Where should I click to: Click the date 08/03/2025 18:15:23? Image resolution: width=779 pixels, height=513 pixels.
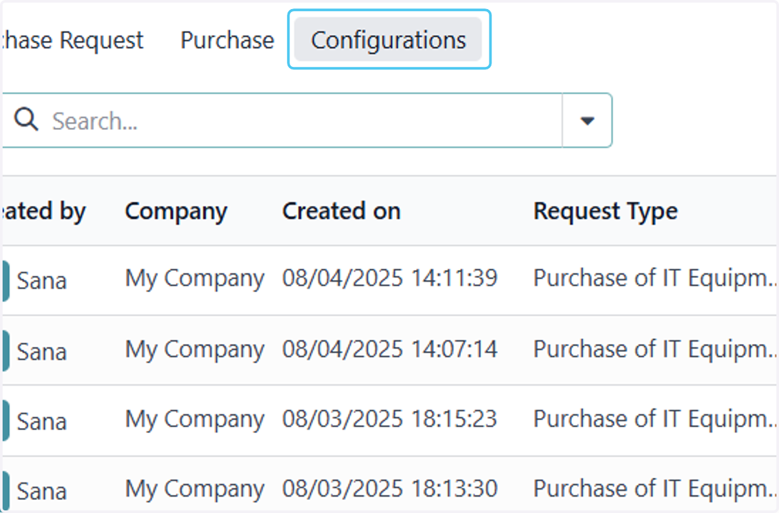click(390, 419)
